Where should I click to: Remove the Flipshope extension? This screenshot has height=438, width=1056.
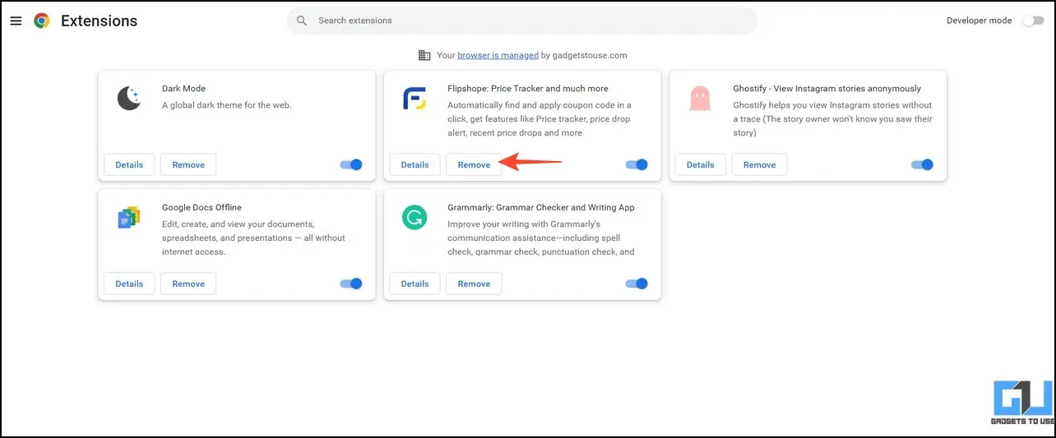pos(474,164)
